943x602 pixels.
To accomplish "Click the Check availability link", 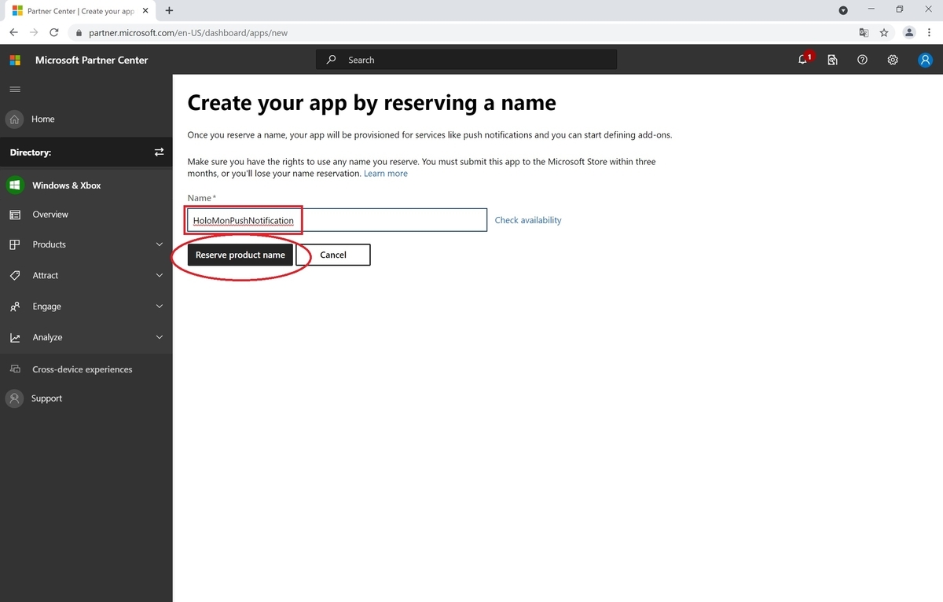I will (x=528, y=220).
